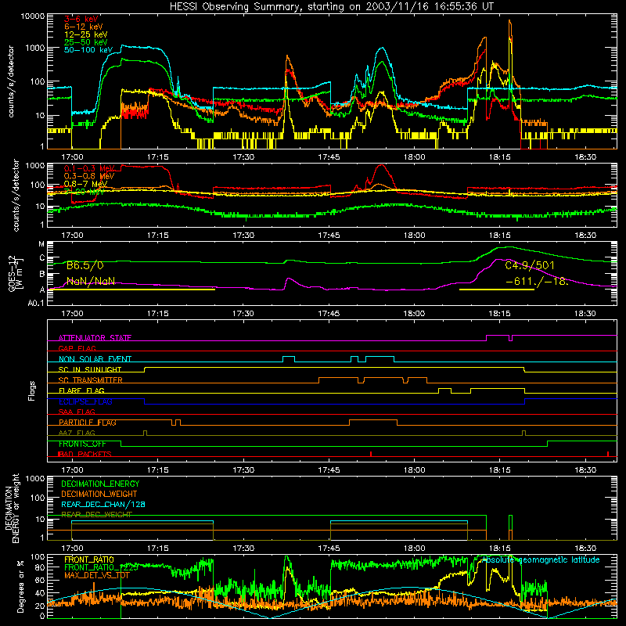
Task: Click the red 0.1-0.3 MeV legend label
Action: (89, 168)
